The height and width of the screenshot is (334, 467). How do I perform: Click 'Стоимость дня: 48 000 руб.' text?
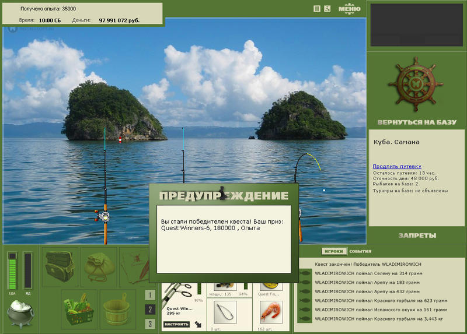click(406, 178)
